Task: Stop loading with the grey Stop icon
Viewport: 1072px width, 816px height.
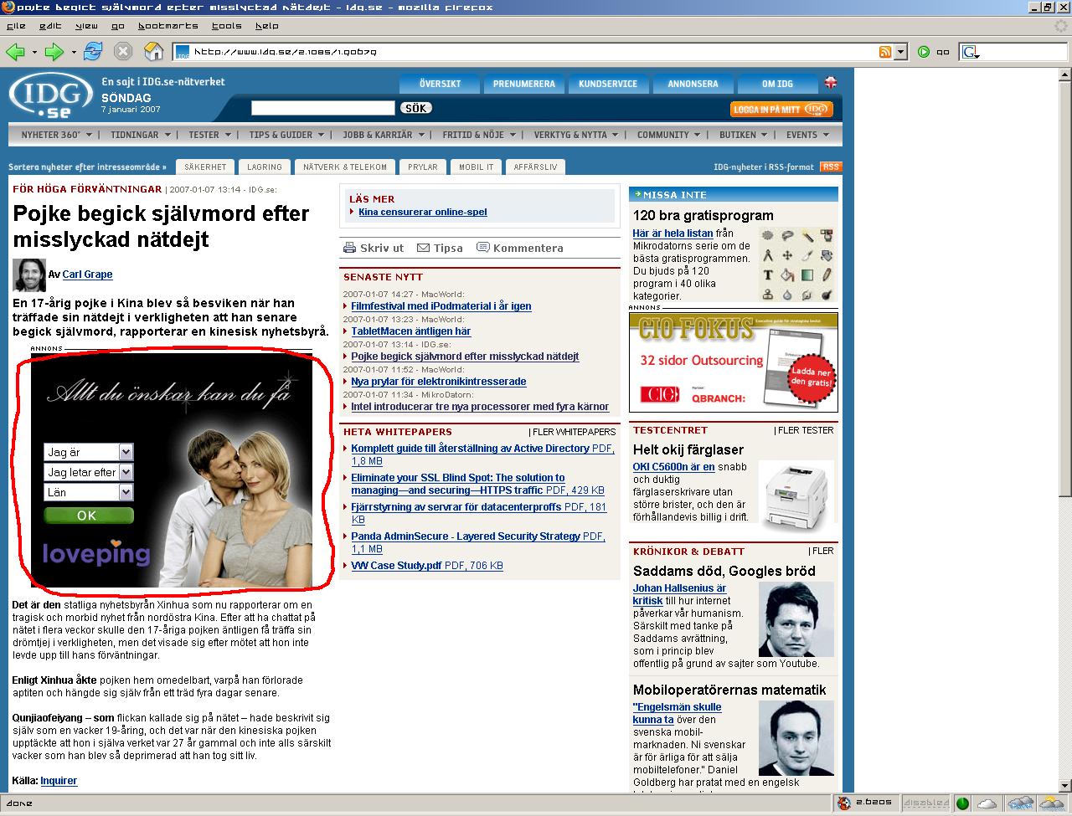Action: (123, 52)
